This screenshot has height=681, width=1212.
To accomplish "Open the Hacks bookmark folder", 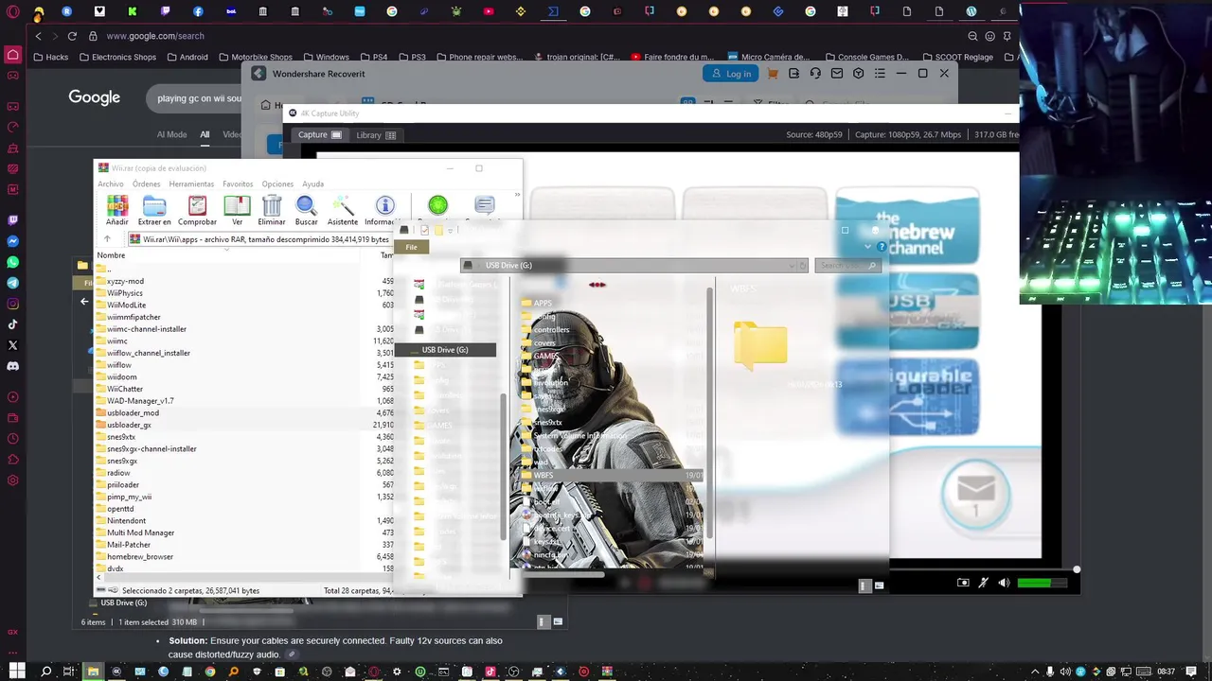I will coord(51,57).
